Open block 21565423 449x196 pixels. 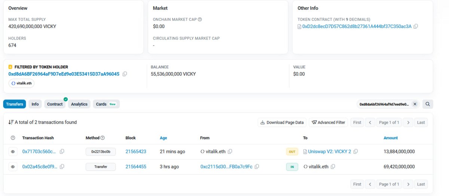[136, 152]
